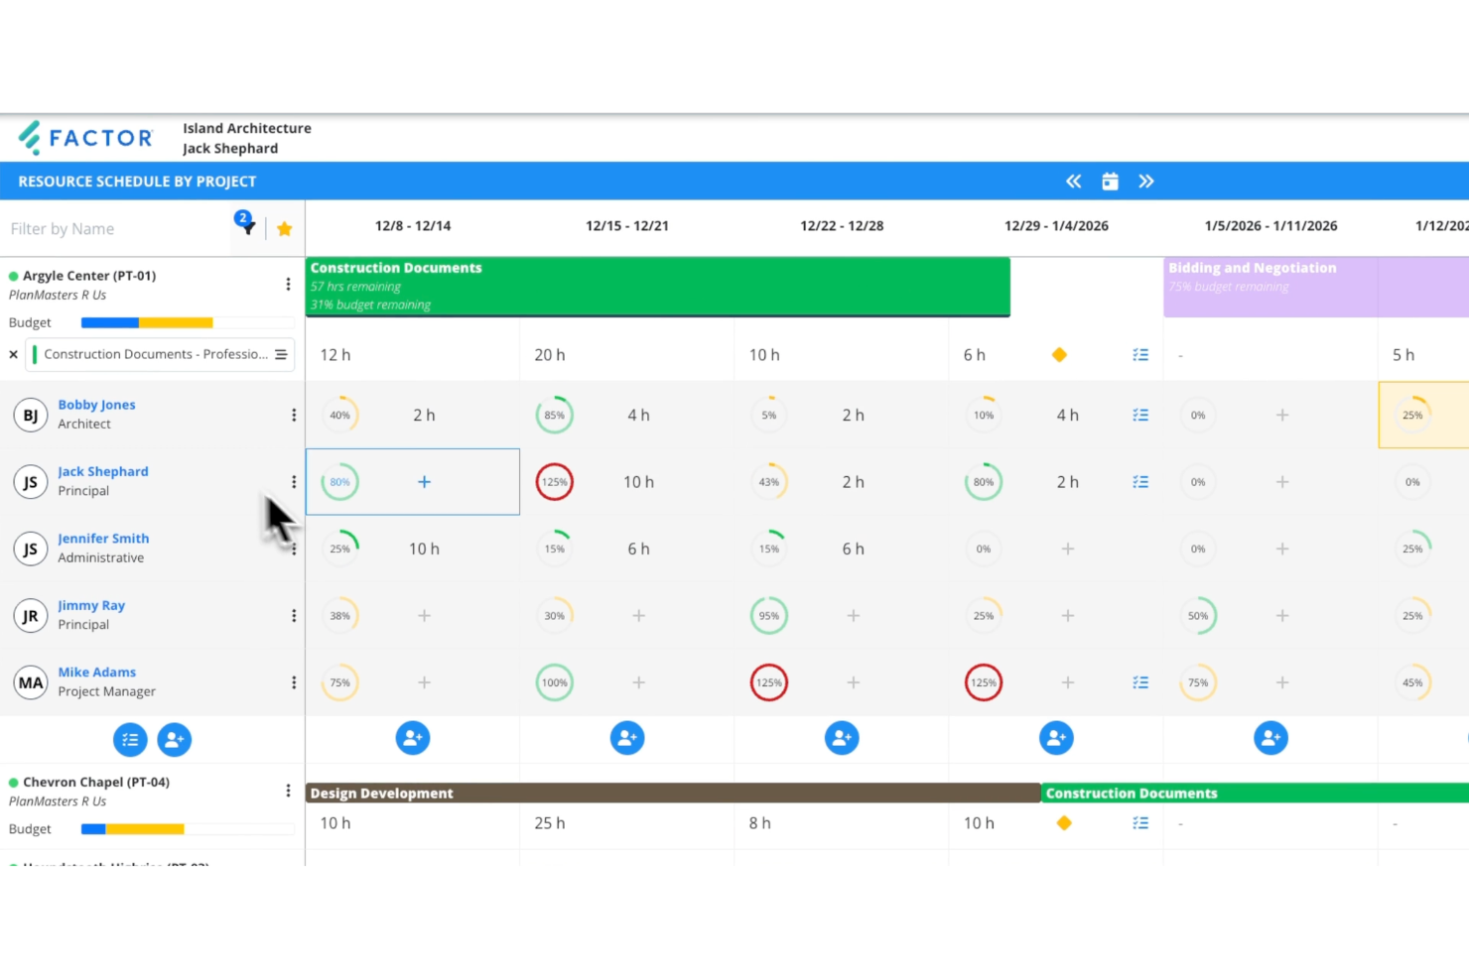Open the three-dot menu for Chevron Chapel project
Image resolution: width=1469 pixels, height=979 pixels.
288,790
